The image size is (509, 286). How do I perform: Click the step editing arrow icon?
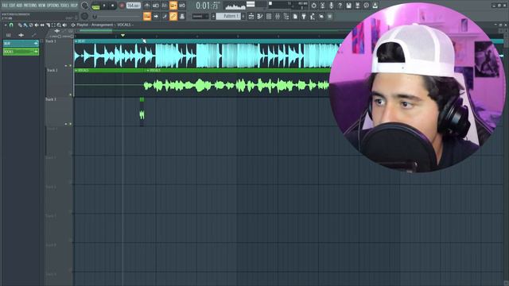[156, 16]
